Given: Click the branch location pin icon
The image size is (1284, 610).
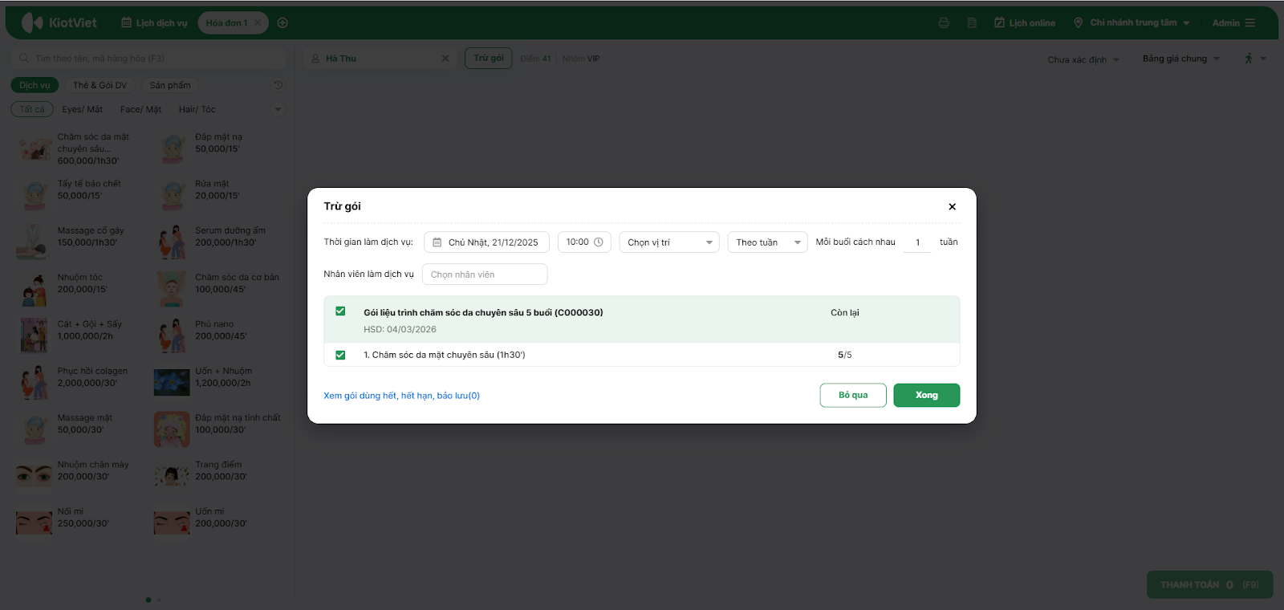Looking at the screenshot, I should tap(1078, 23).
